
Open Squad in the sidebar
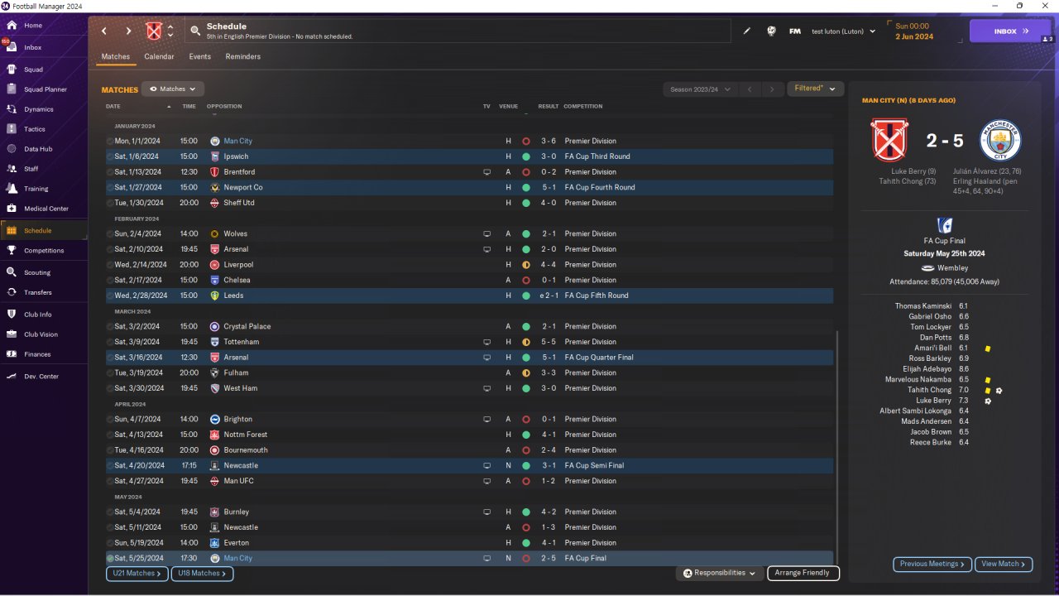33,70
